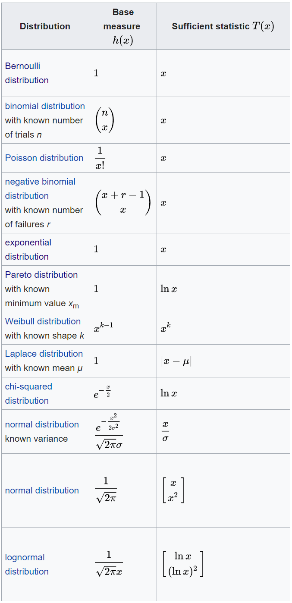Open the lognormal distribution link
The width and height of the screenshot is (292, 603).
[x=27, y=564]
